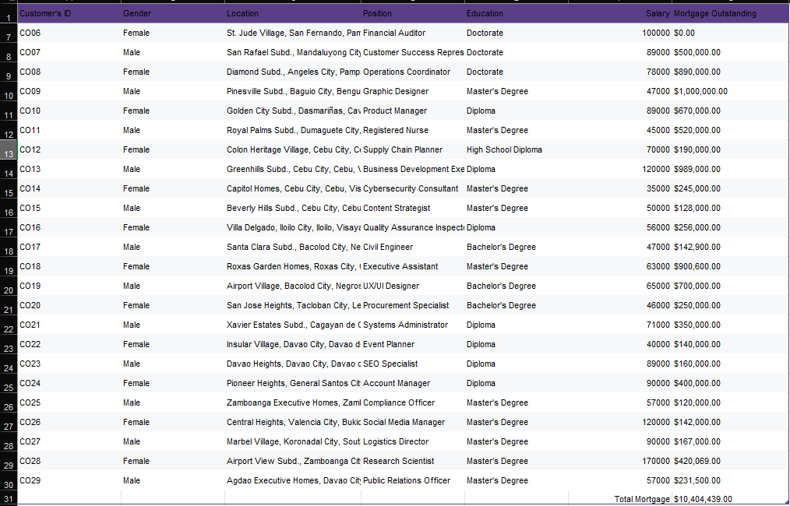Click customer ID cell CO29
The width and height of the screenshot is (790, 506).
[69, 480]
